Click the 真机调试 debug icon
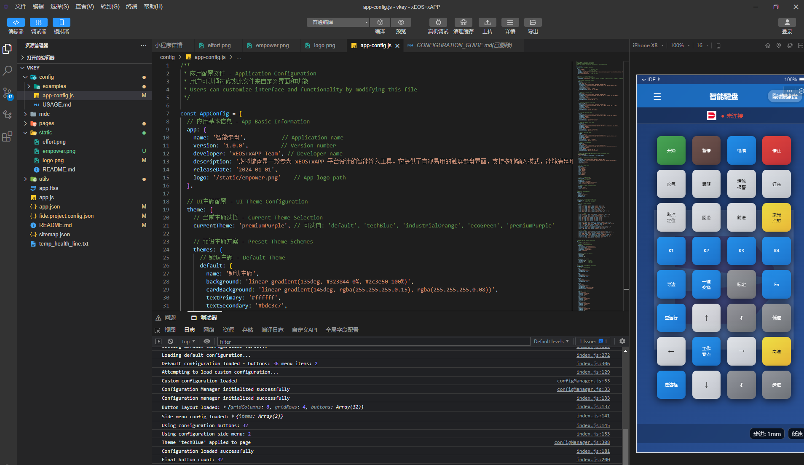 click(438, 22)
